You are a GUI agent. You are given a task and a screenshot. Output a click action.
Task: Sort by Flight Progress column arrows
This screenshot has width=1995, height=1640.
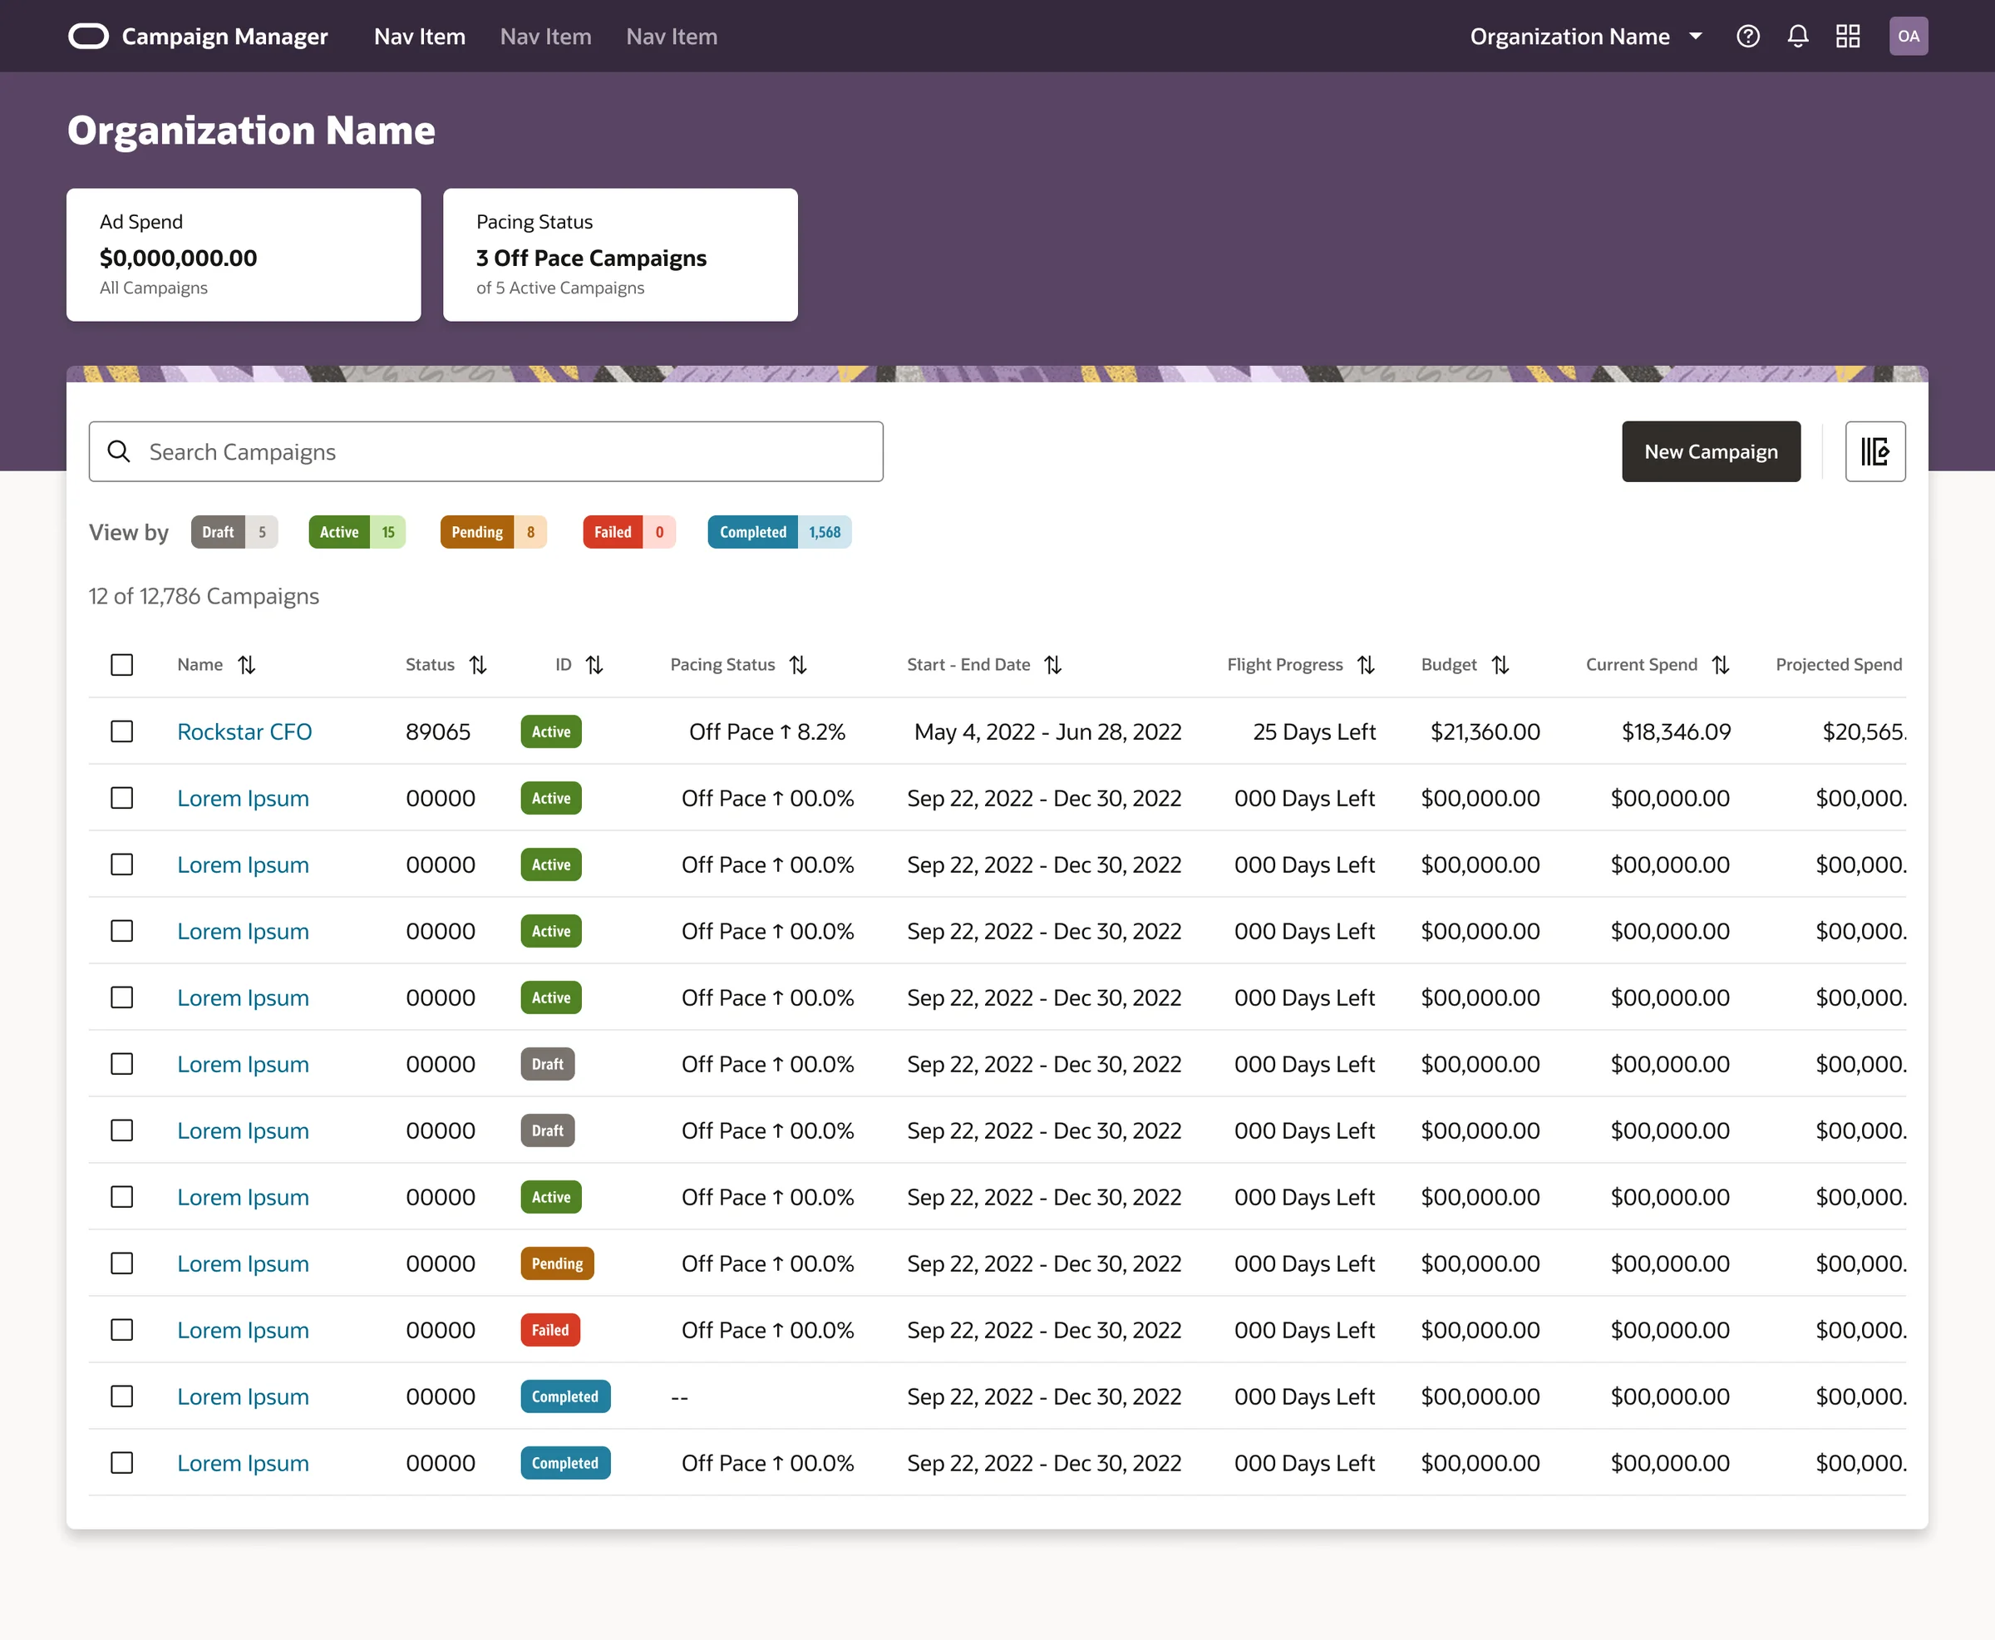point(1366,665)
